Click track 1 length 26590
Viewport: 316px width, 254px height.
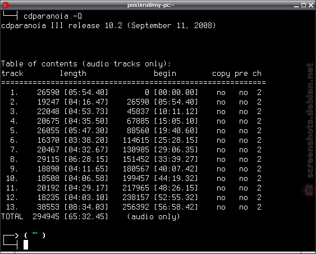click(48, 92)
